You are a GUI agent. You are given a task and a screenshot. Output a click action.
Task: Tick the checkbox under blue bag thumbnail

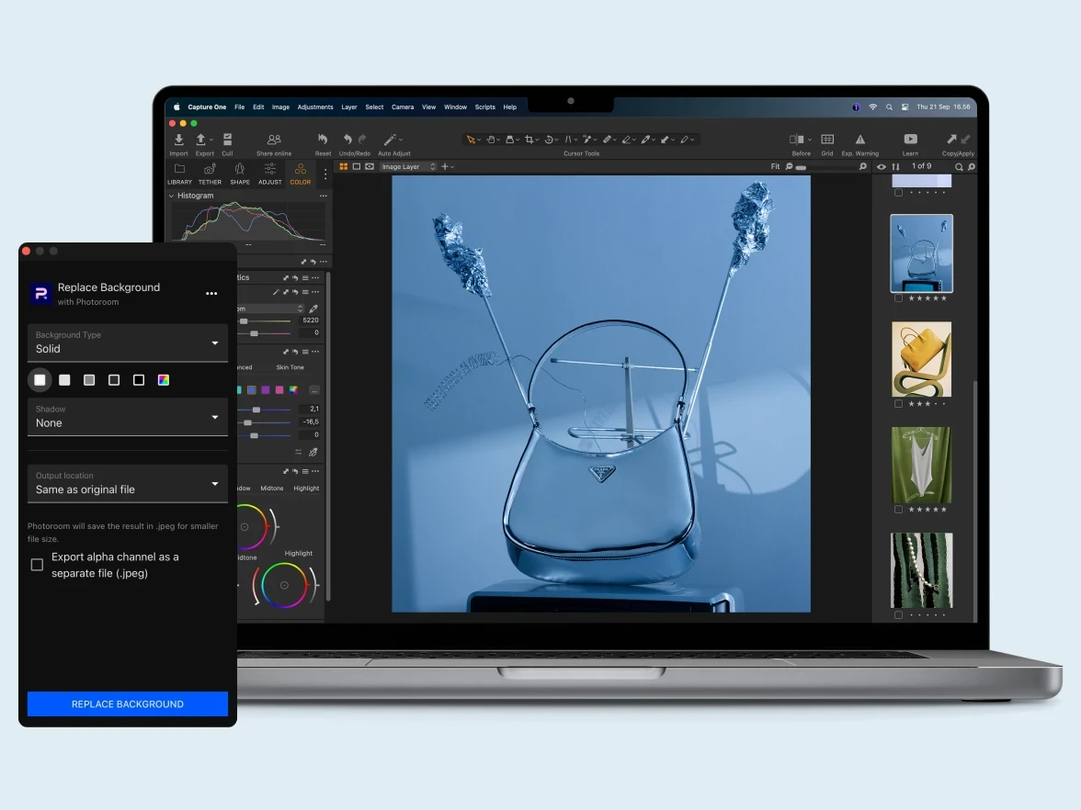pos(898,298)
